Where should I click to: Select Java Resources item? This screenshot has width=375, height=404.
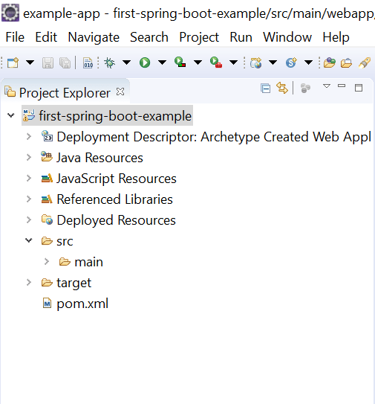point(100,158)
